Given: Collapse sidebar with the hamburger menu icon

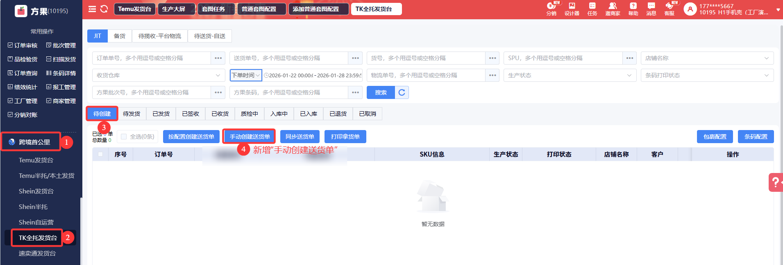Looking at the screenshot, I should coord(92,9).
